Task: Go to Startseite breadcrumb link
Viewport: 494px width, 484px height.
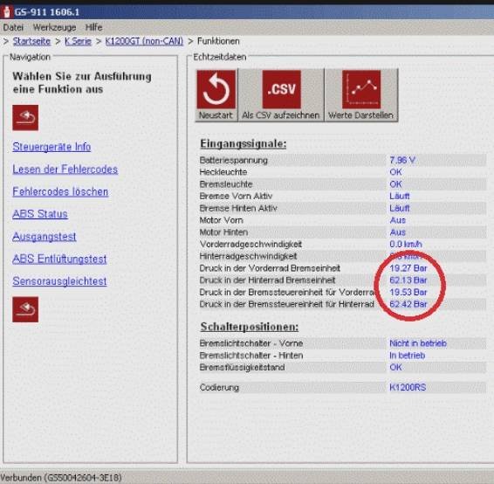Action: click(x=31, y=41)
